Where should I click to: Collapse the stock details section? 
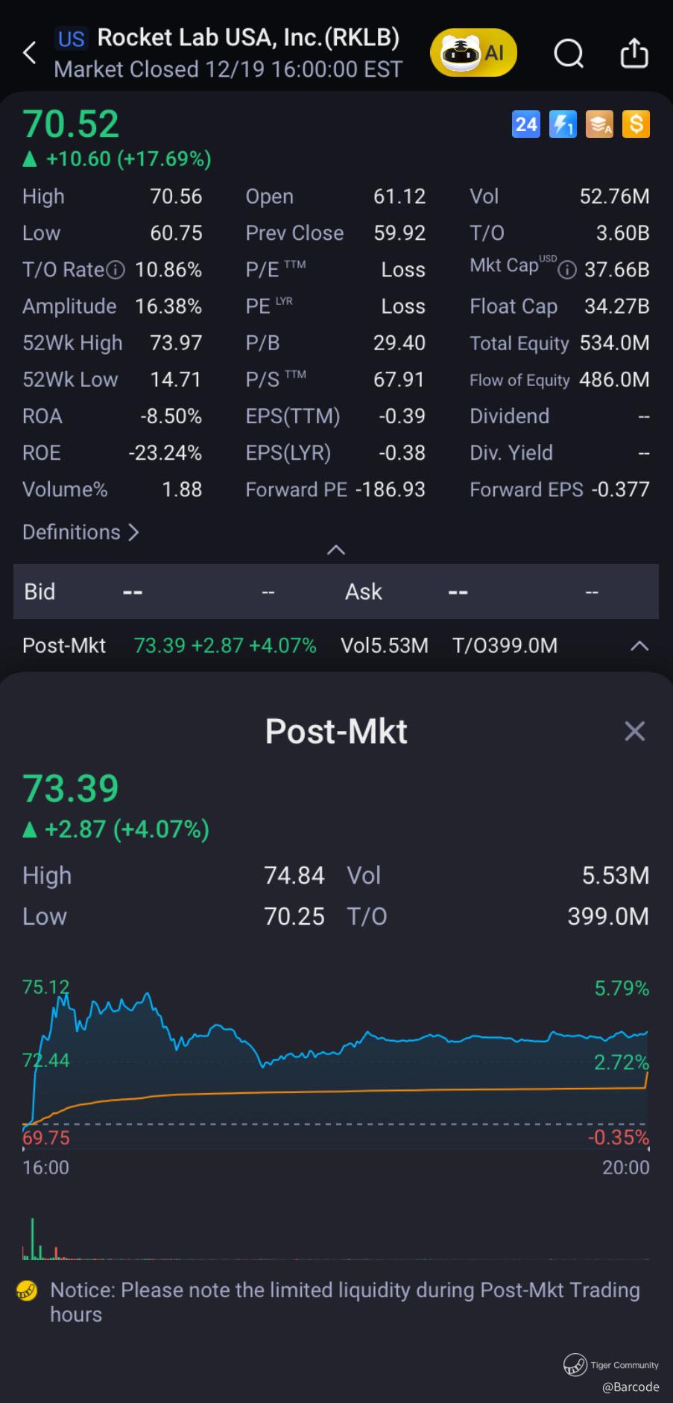tap(336, 550)
